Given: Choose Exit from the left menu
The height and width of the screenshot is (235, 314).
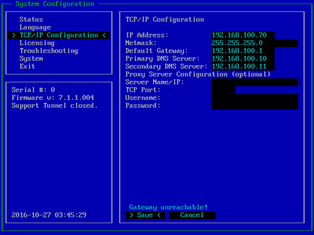Looking at the screenshot, I should pos(27,67).
